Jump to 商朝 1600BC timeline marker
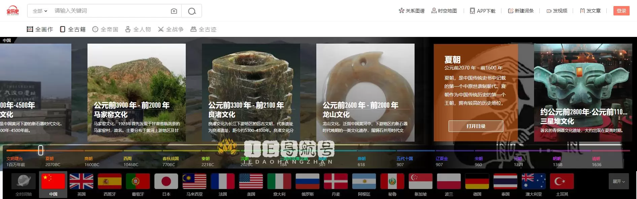 click(92, 161)
